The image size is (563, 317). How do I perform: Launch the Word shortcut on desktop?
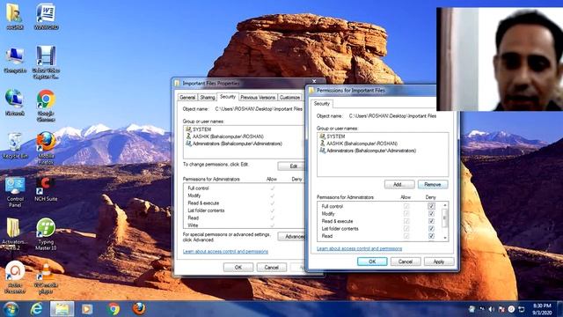(47, 16)
